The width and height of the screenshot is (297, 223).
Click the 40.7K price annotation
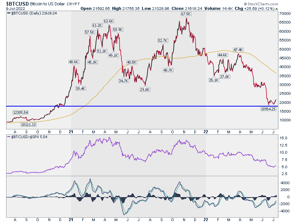[x=168, y=70]
